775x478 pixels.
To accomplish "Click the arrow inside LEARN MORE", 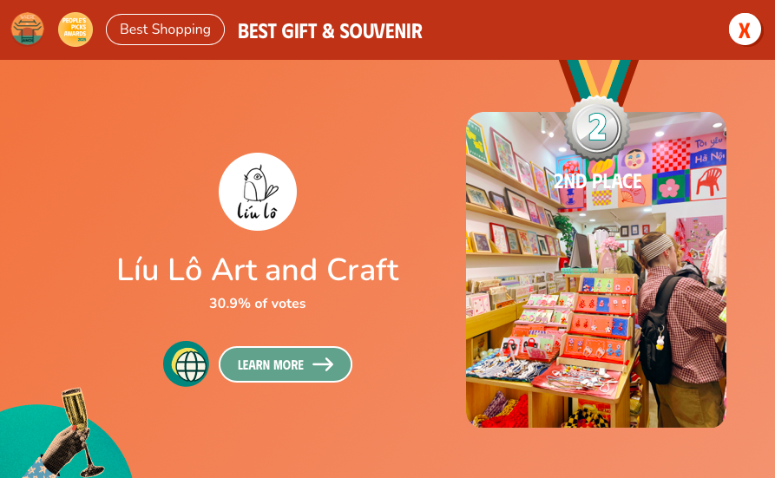I will pos(323,364).
